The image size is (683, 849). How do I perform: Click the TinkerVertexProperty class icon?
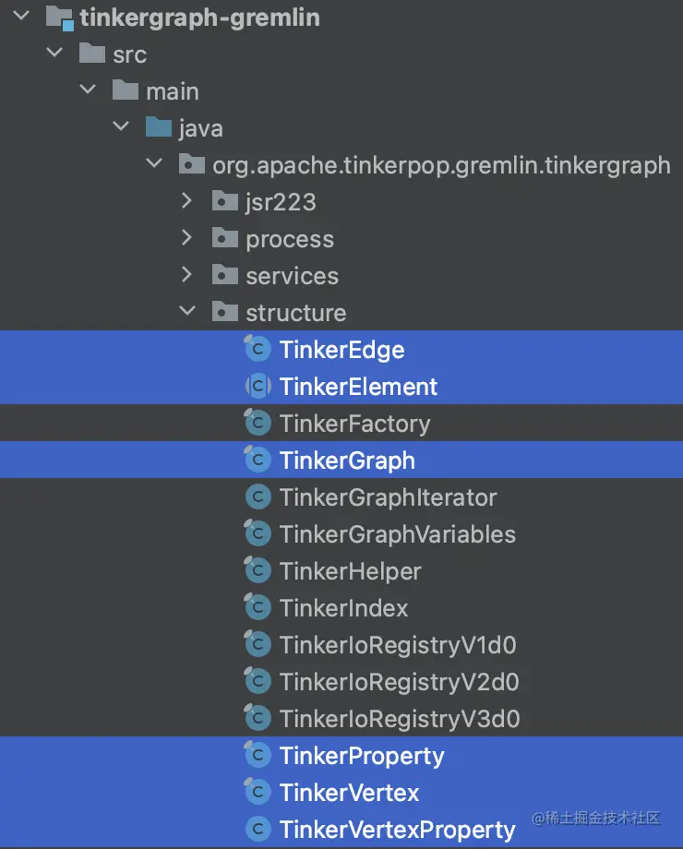point(257,830)
